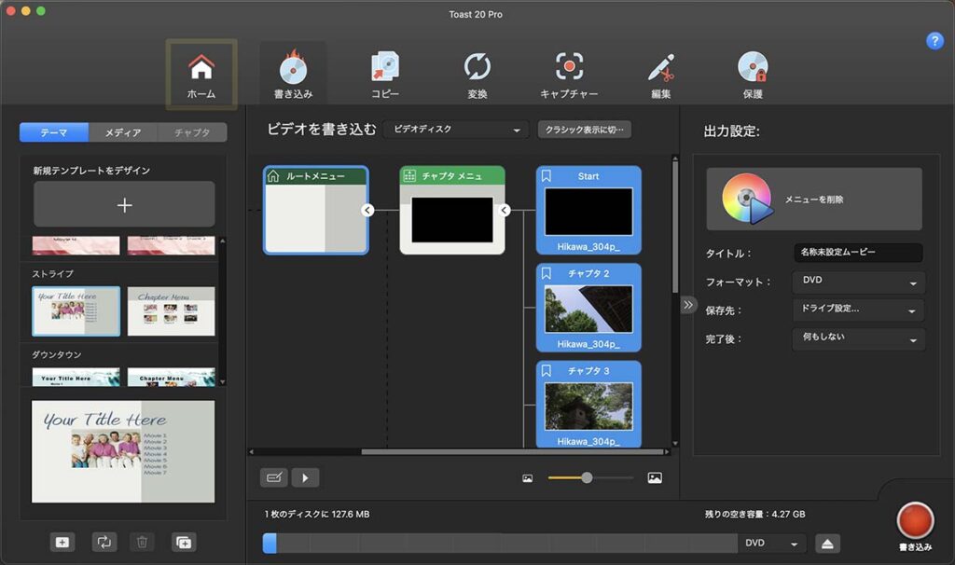This screenshot has height=565, width=955.
Task: Open the コピー copy tool
Action: point(384,75)
